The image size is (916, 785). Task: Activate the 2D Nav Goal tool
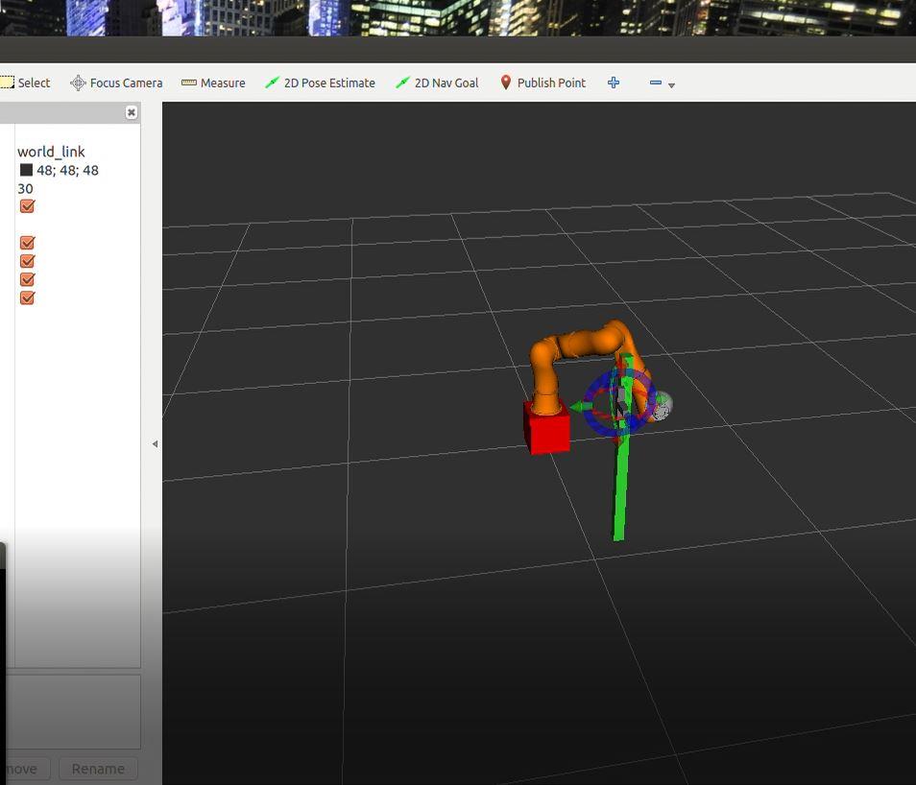coord(437,83)
